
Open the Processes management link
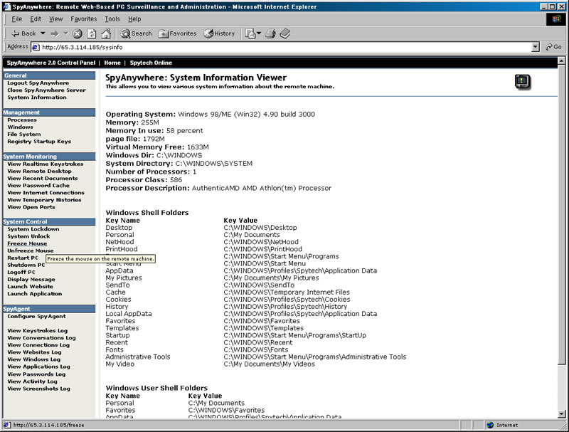(22, 120)
